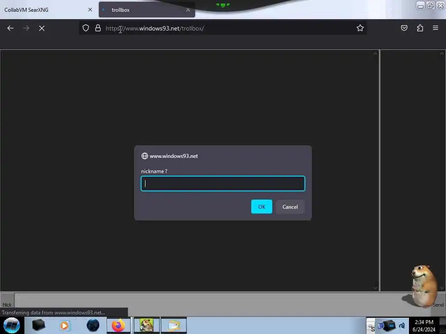This screenshot has height=334, width=446.
Task: Focus the nickname text input field
Action: [223, 184]
